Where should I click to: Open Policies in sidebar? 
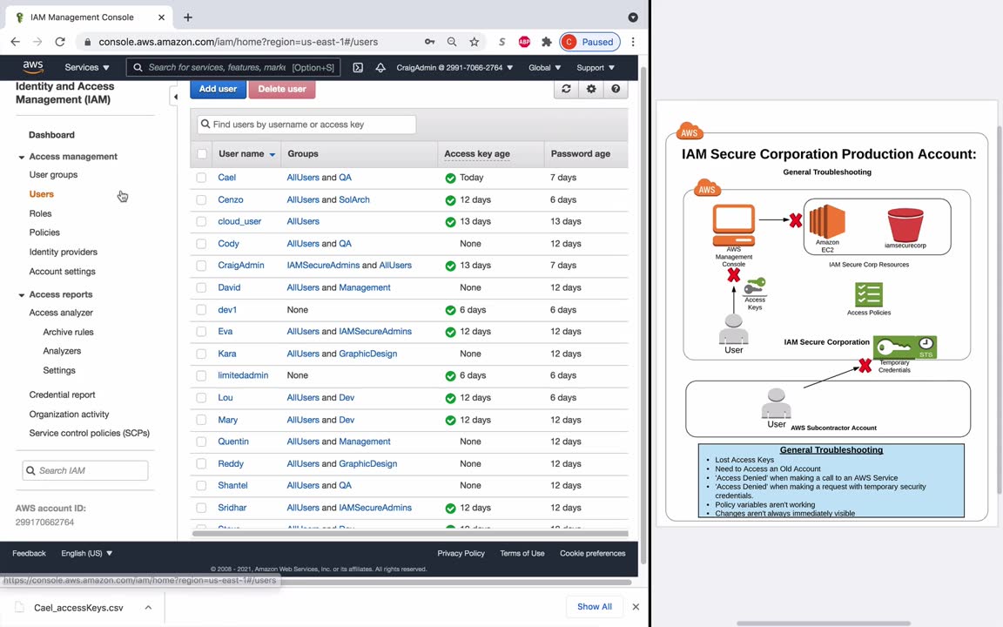point(44,233)
